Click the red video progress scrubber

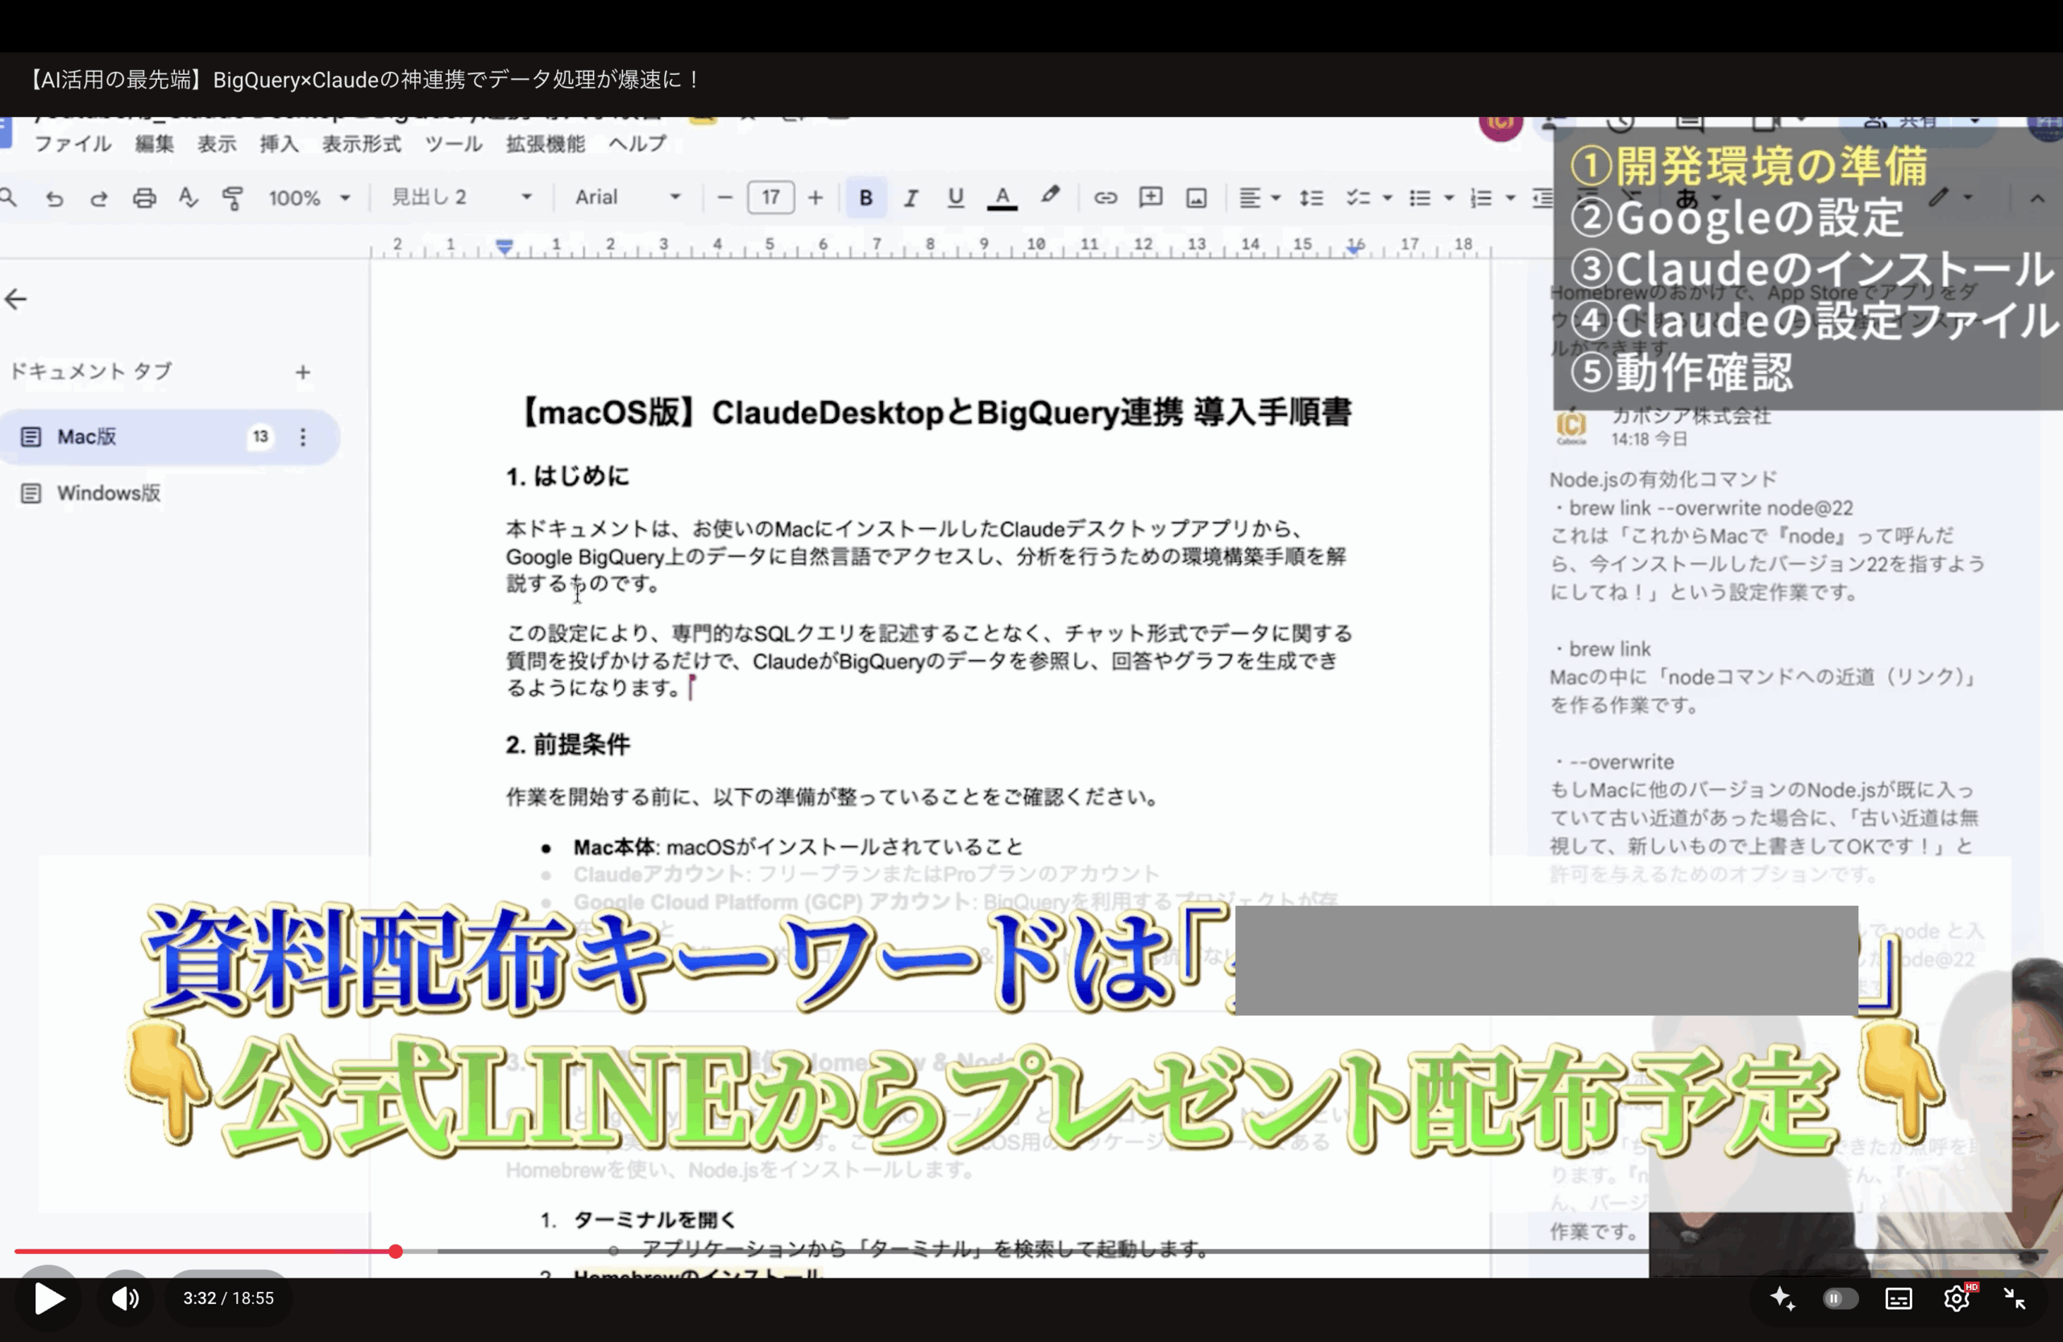395,1251
